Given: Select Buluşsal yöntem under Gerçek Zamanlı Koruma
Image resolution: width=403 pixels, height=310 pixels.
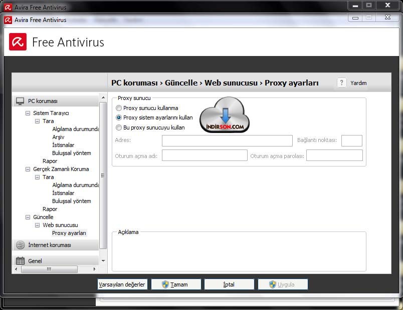Looking at the screenshot, I should tap(72, 201).
